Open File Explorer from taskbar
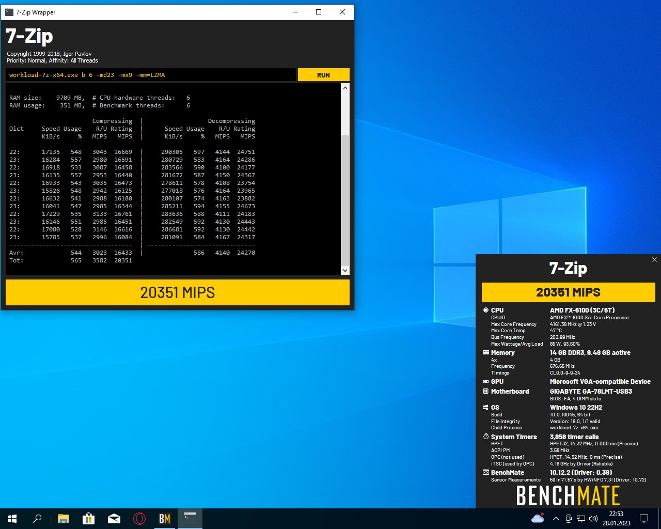The image size is (661, 529). pos(63,519)
